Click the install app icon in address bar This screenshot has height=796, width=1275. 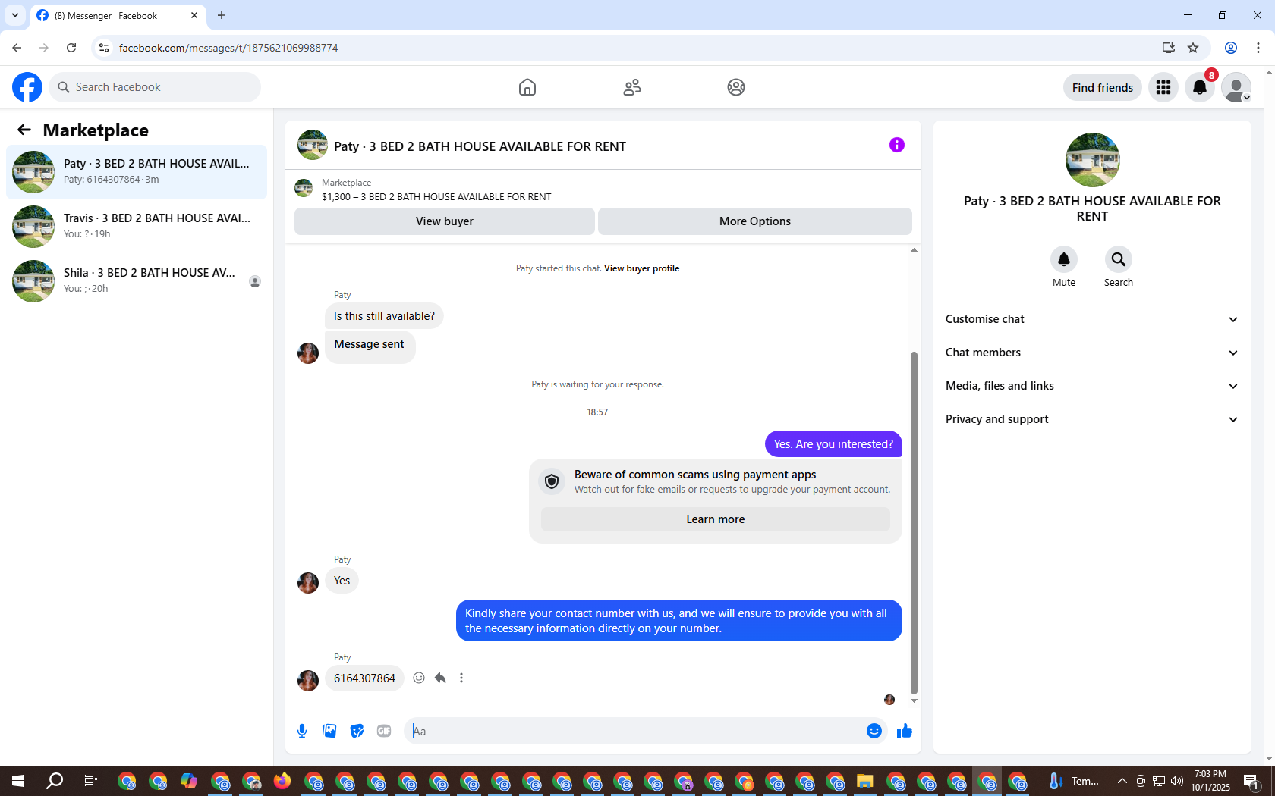click(x=1169, y=48)
